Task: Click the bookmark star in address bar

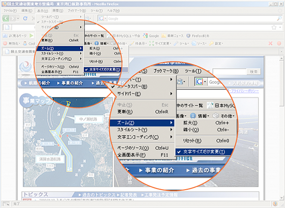Action: [x=274, y=28]
